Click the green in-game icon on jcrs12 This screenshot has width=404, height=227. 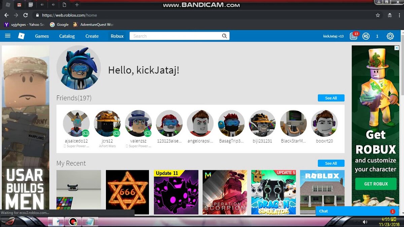(x=116, y=133)
